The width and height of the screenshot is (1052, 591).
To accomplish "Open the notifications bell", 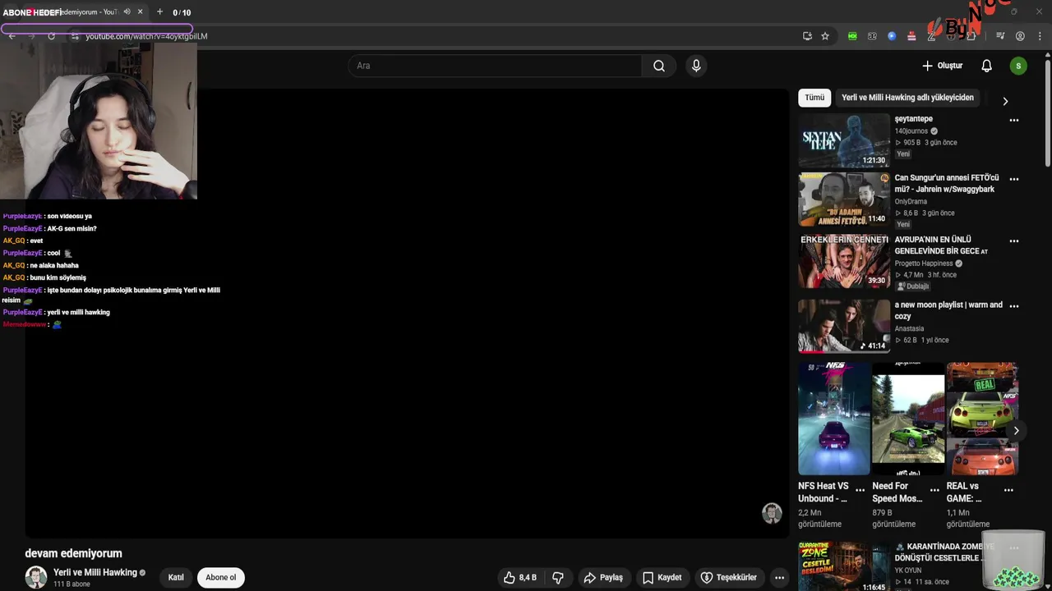I will tap(986, 66).
